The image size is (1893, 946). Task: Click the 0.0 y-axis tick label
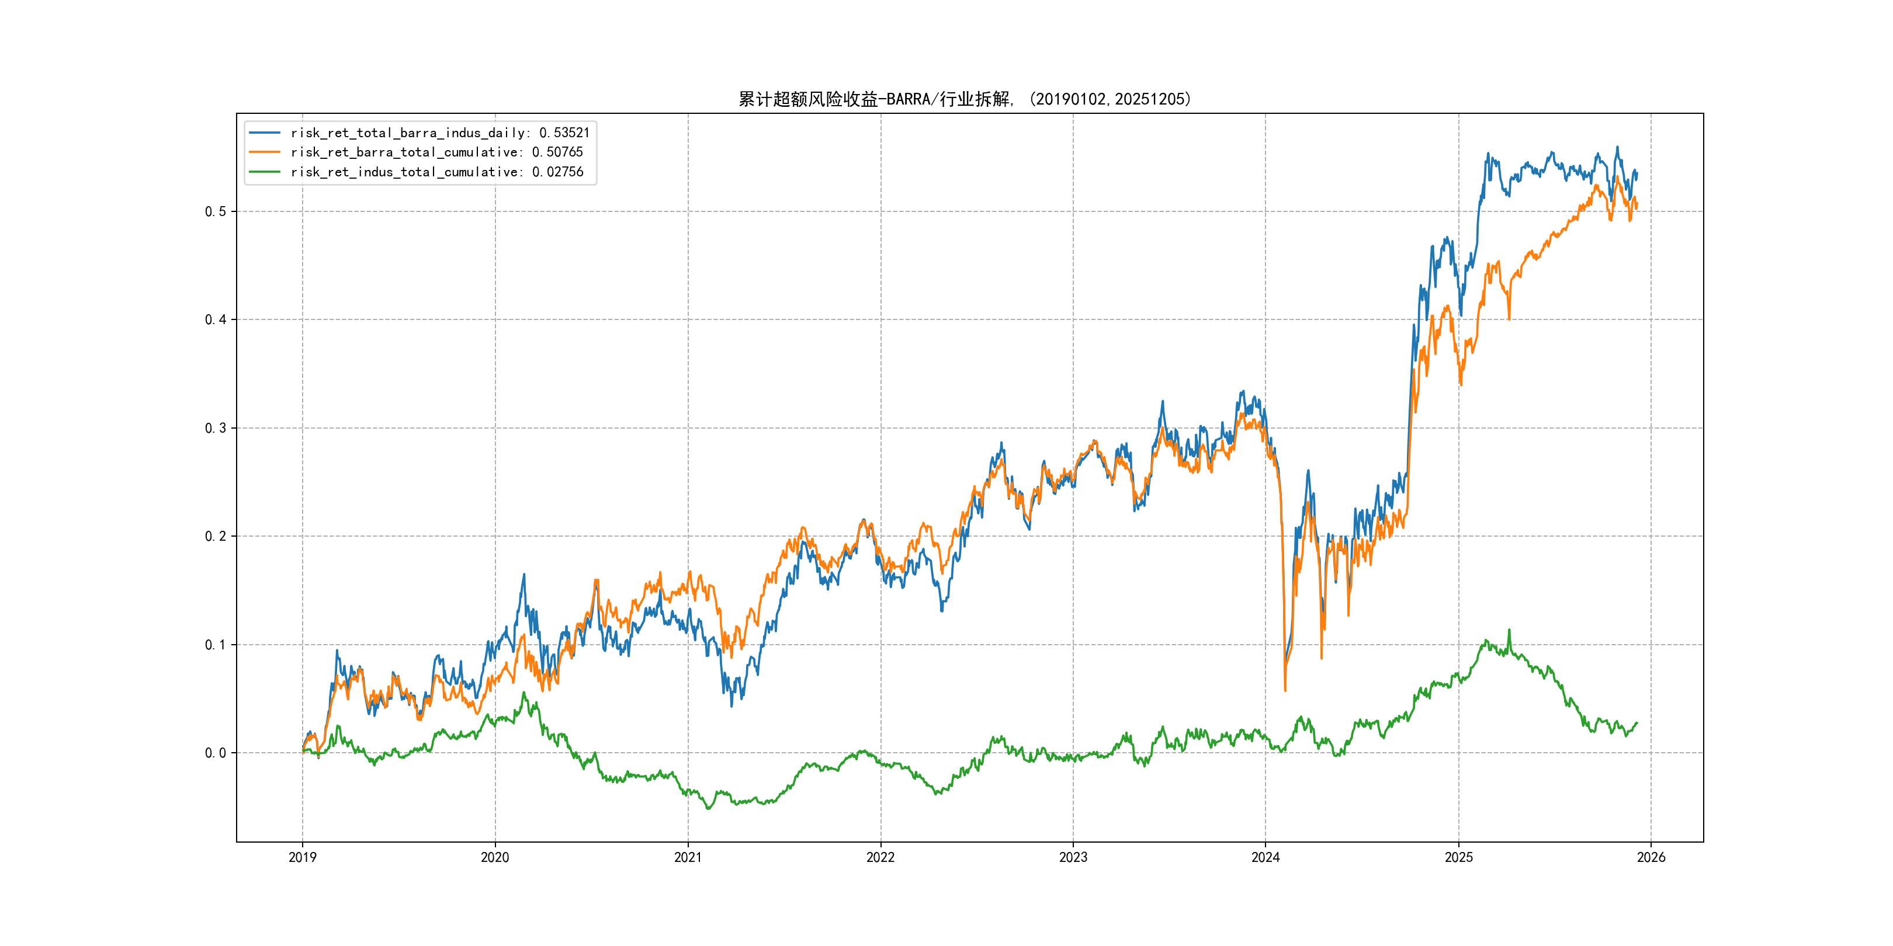216,753
